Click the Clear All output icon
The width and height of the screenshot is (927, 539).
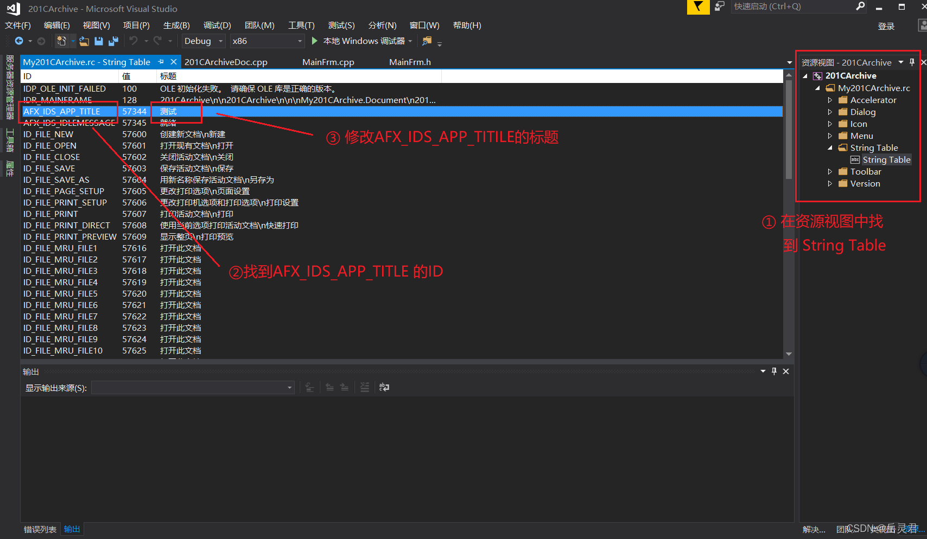[365, 387]
